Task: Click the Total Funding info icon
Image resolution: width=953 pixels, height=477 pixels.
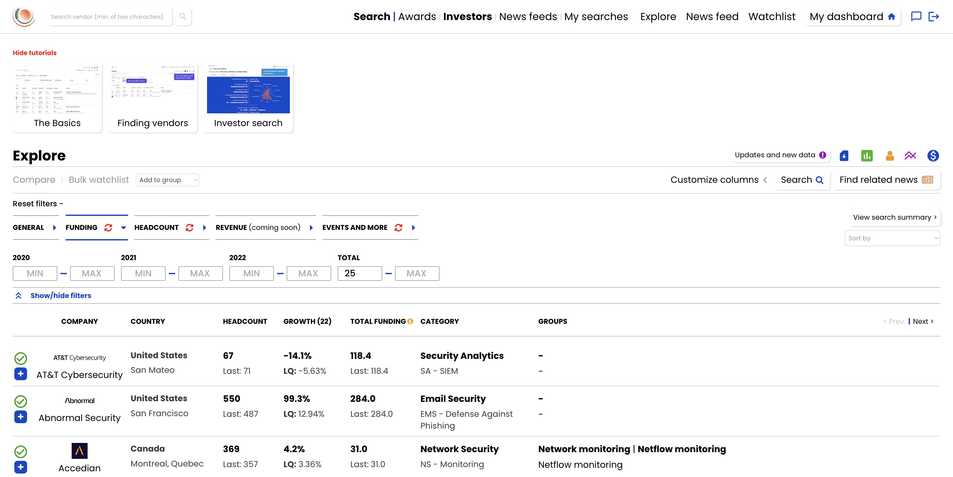Action: (x=410, y=321)
